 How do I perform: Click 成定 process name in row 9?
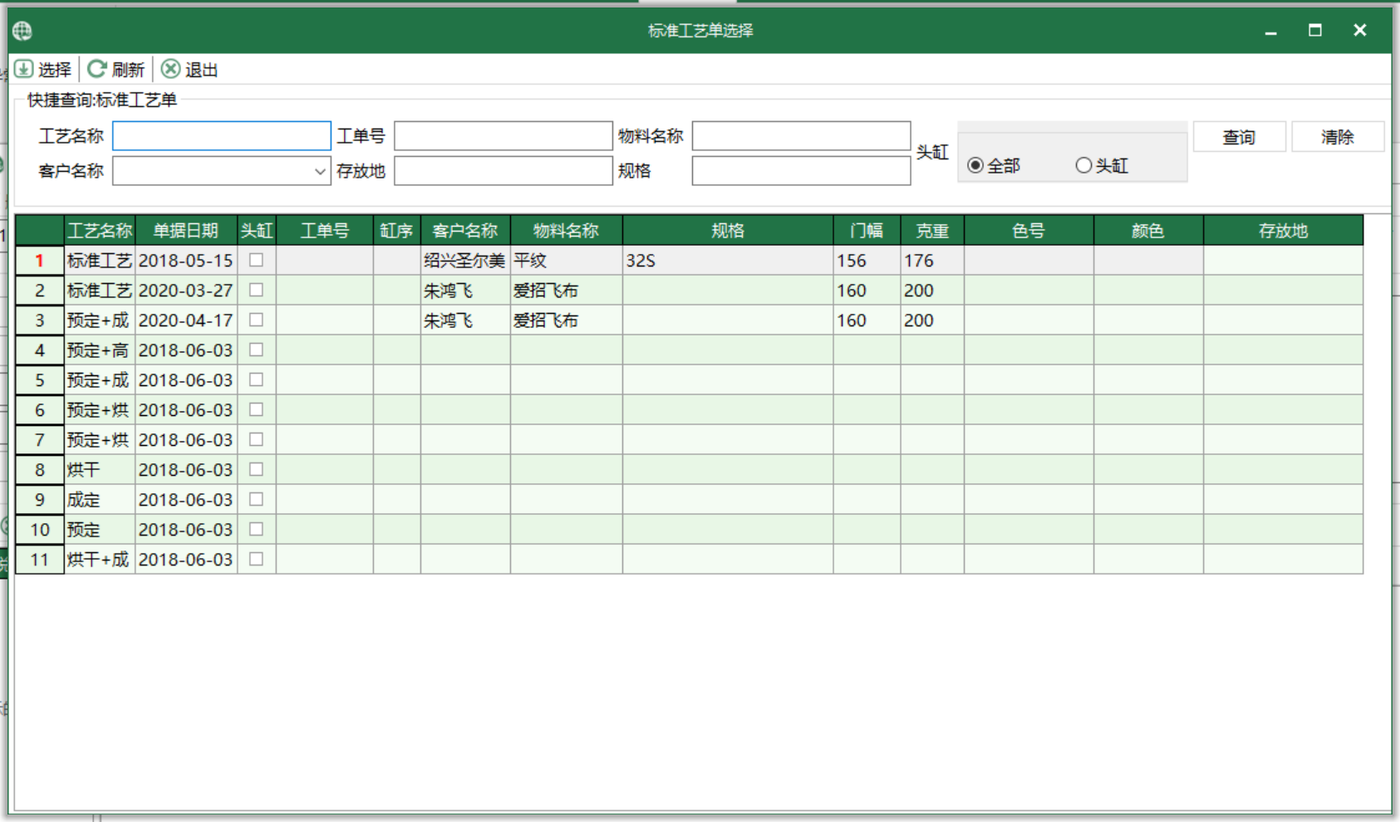click(100, 500)
